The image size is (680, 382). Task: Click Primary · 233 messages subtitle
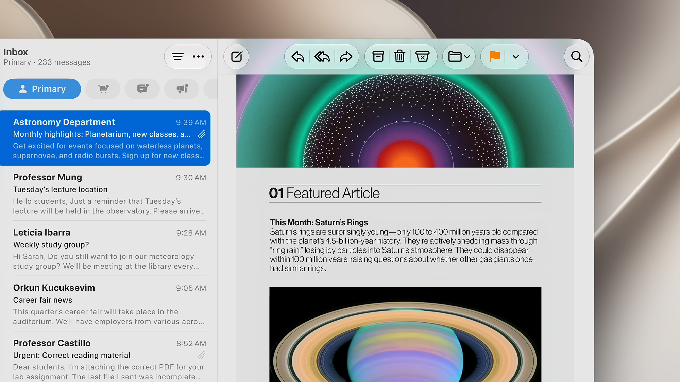pyautogui.click(x=47, y=62)
